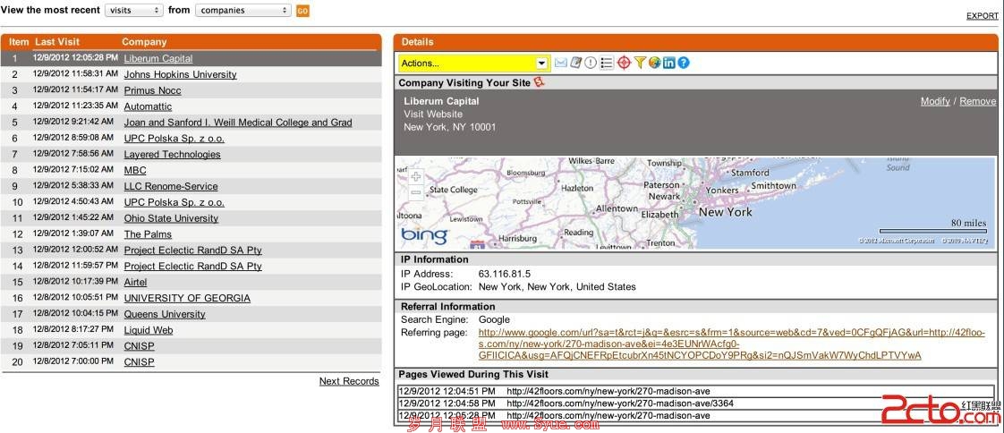The image size is (1004, 433).
Task: Click the Search Engine value Google
Action: click(494, 319)
